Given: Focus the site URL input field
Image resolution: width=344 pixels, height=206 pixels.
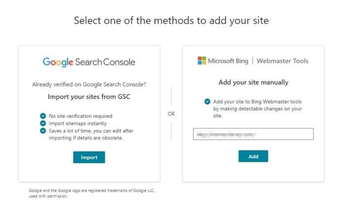Looking at the screenshot, I should point(253,134).
